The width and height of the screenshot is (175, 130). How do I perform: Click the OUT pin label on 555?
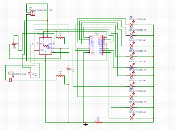(42, 50)
